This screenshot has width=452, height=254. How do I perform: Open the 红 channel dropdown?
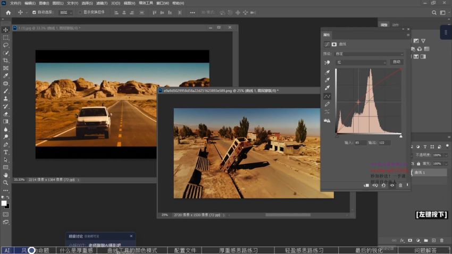pos(361,62)
